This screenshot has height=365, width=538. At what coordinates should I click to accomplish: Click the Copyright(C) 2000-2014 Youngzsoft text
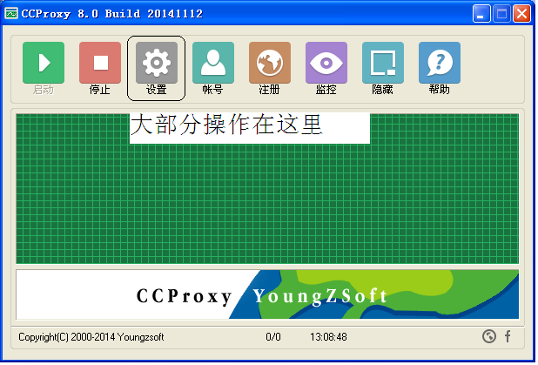(x=91, y=337)
